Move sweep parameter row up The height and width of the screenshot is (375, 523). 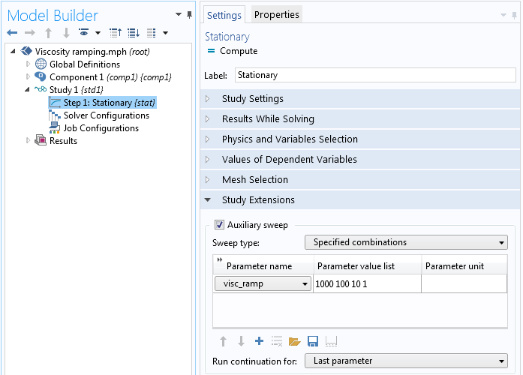[223, 341]
